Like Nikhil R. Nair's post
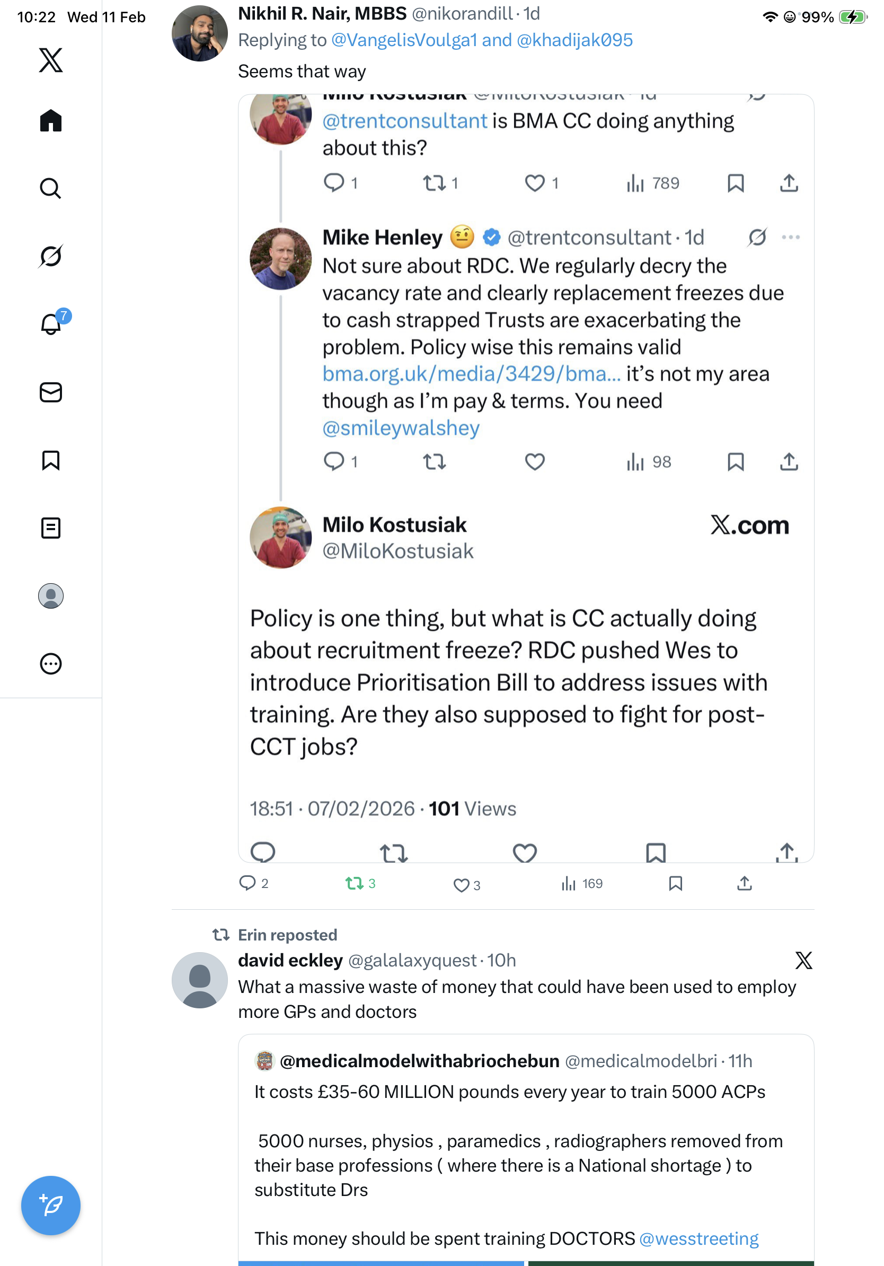The width and height of the screenshot is (884, 1266). tap(461, 884)
